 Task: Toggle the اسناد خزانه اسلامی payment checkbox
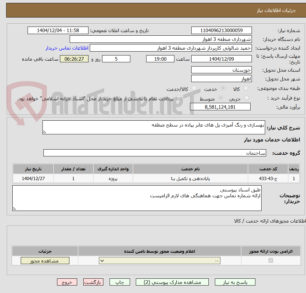[179, 98]
